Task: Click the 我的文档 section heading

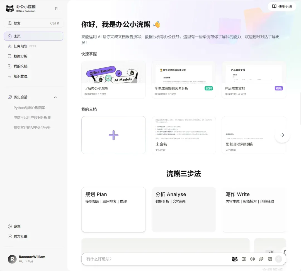Action: pyautogui.click(x=89, y=109)
